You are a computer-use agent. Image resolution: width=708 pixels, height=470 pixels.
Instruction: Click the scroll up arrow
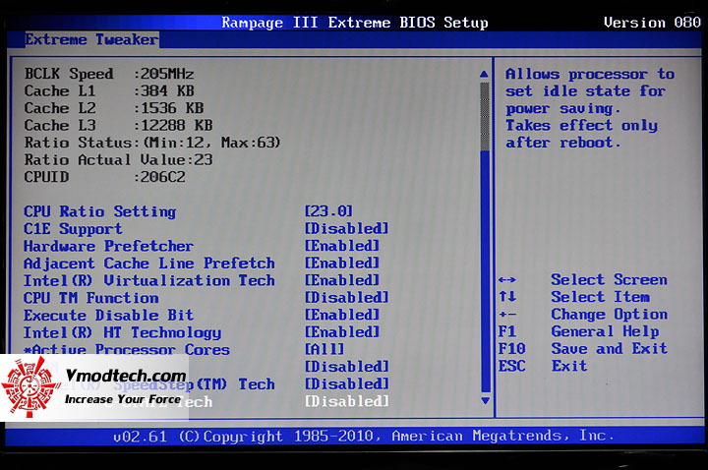pos(485,74)
